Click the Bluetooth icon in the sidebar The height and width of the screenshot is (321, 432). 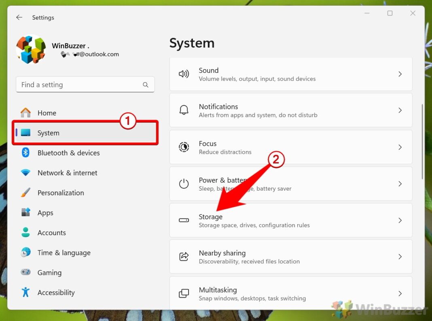[25, 153]
